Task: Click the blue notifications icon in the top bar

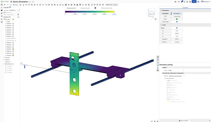Action: pyautogui.click(x=182, y=1)
